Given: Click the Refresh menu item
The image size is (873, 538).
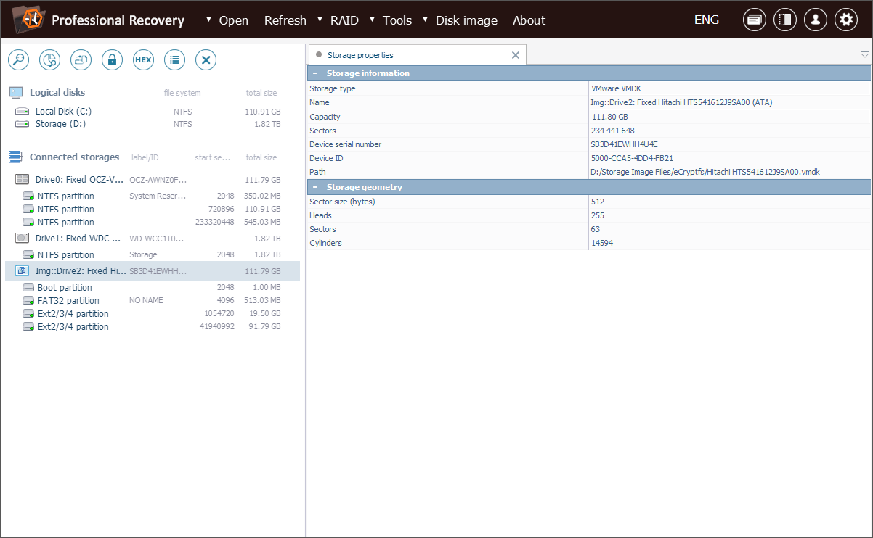Looking at the screenshot, I should click(285, 20).
